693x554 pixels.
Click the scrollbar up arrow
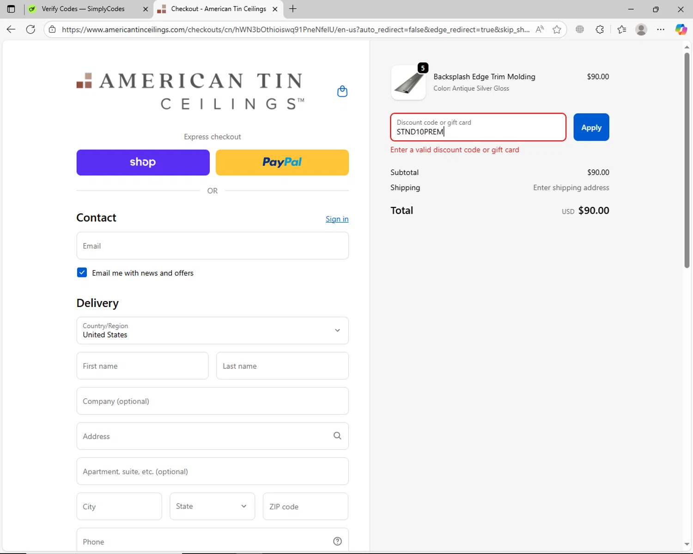pos(687,47)
